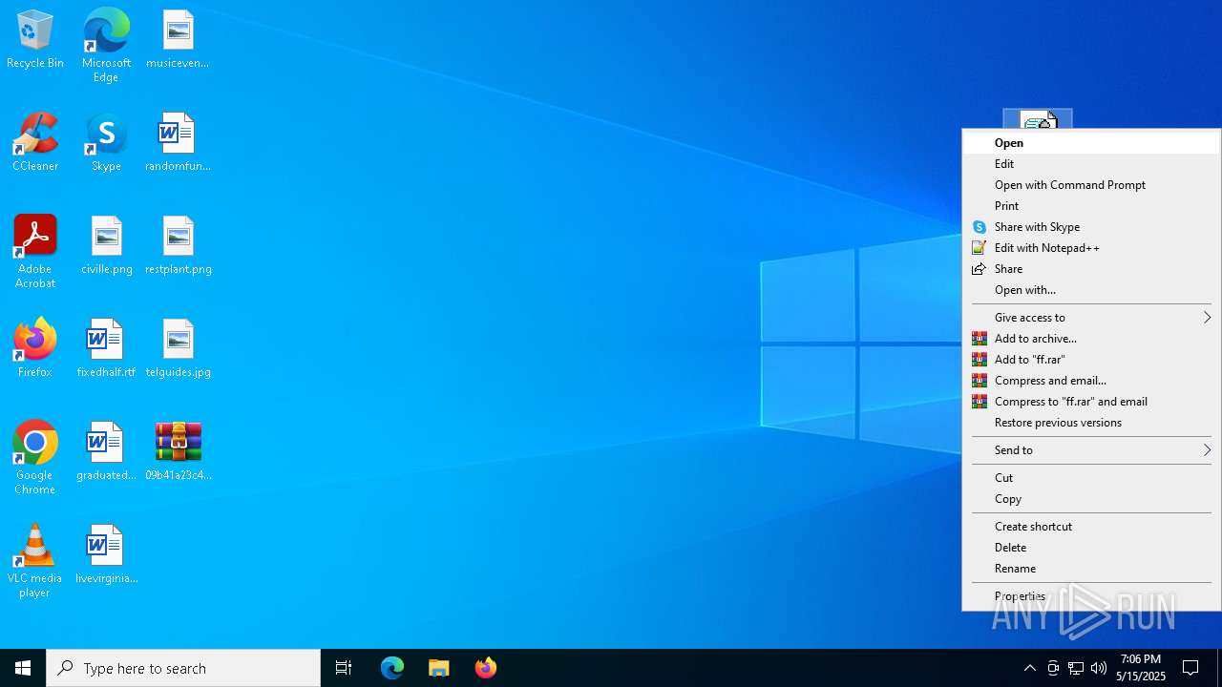
Task: Select the fixedhalf.rtf document icon
Action: [106, 349]
